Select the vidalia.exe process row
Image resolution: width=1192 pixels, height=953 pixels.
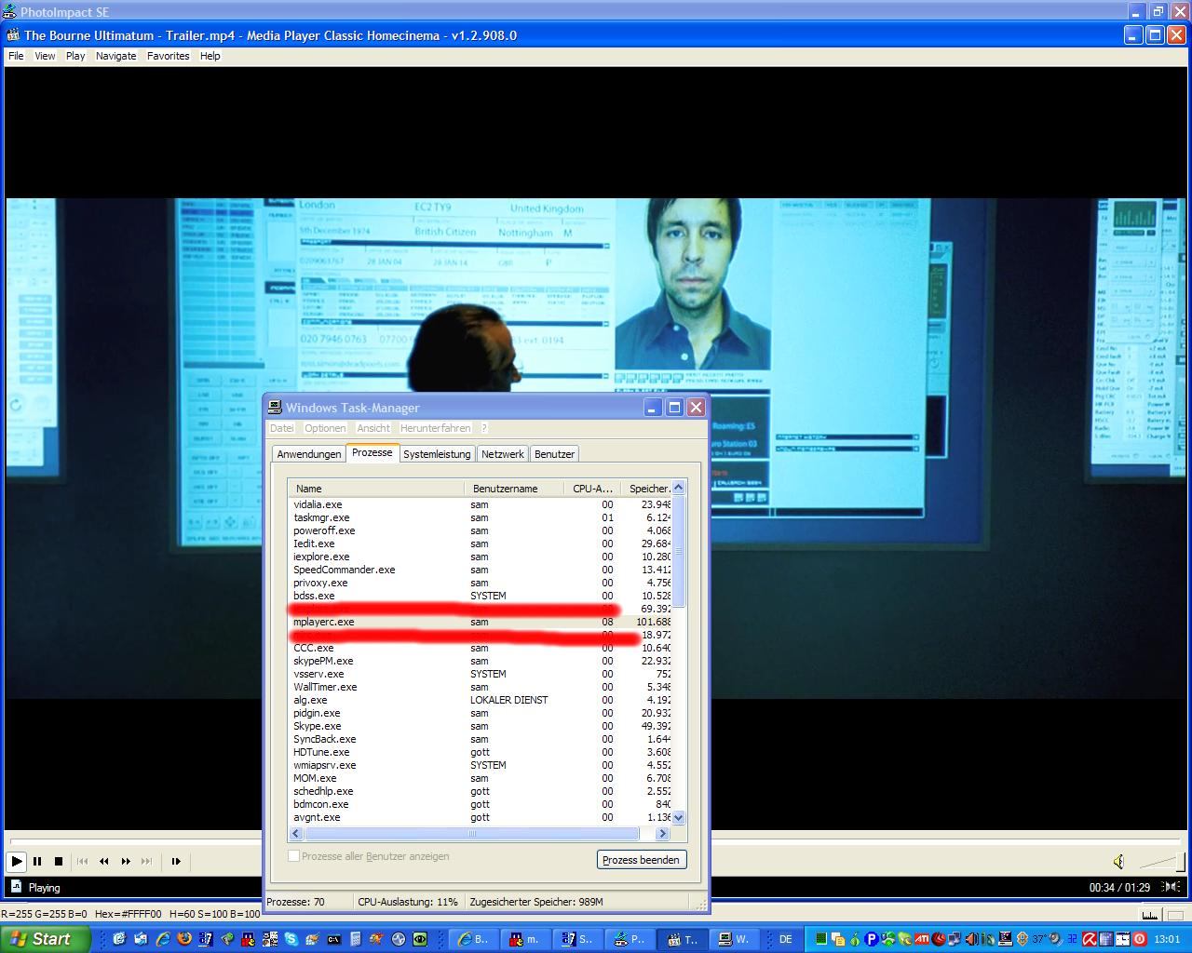point(481,504)
